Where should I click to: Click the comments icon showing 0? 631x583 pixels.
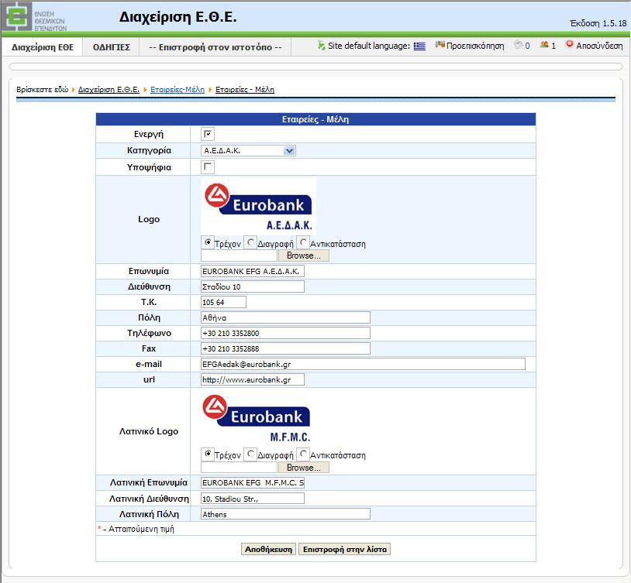click(x=518, y=45)
